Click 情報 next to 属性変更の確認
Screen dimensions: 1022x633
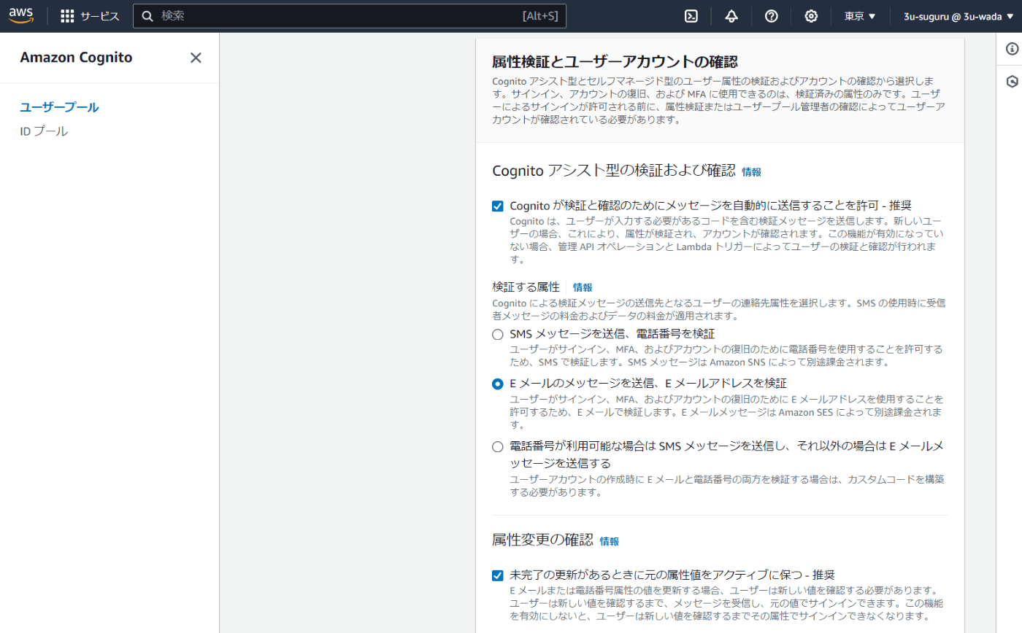tap(609, 541)
